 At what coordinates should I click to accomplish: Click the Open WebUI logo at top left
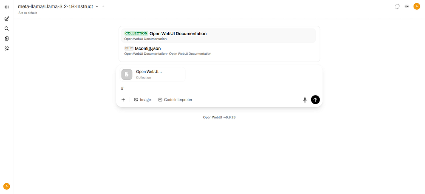(x=6, y=7)
